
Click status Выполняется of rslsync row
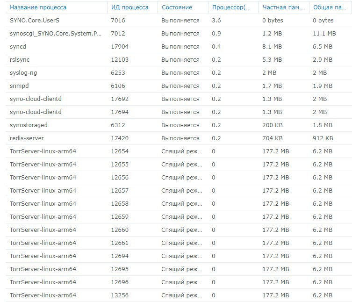(180, 59)
